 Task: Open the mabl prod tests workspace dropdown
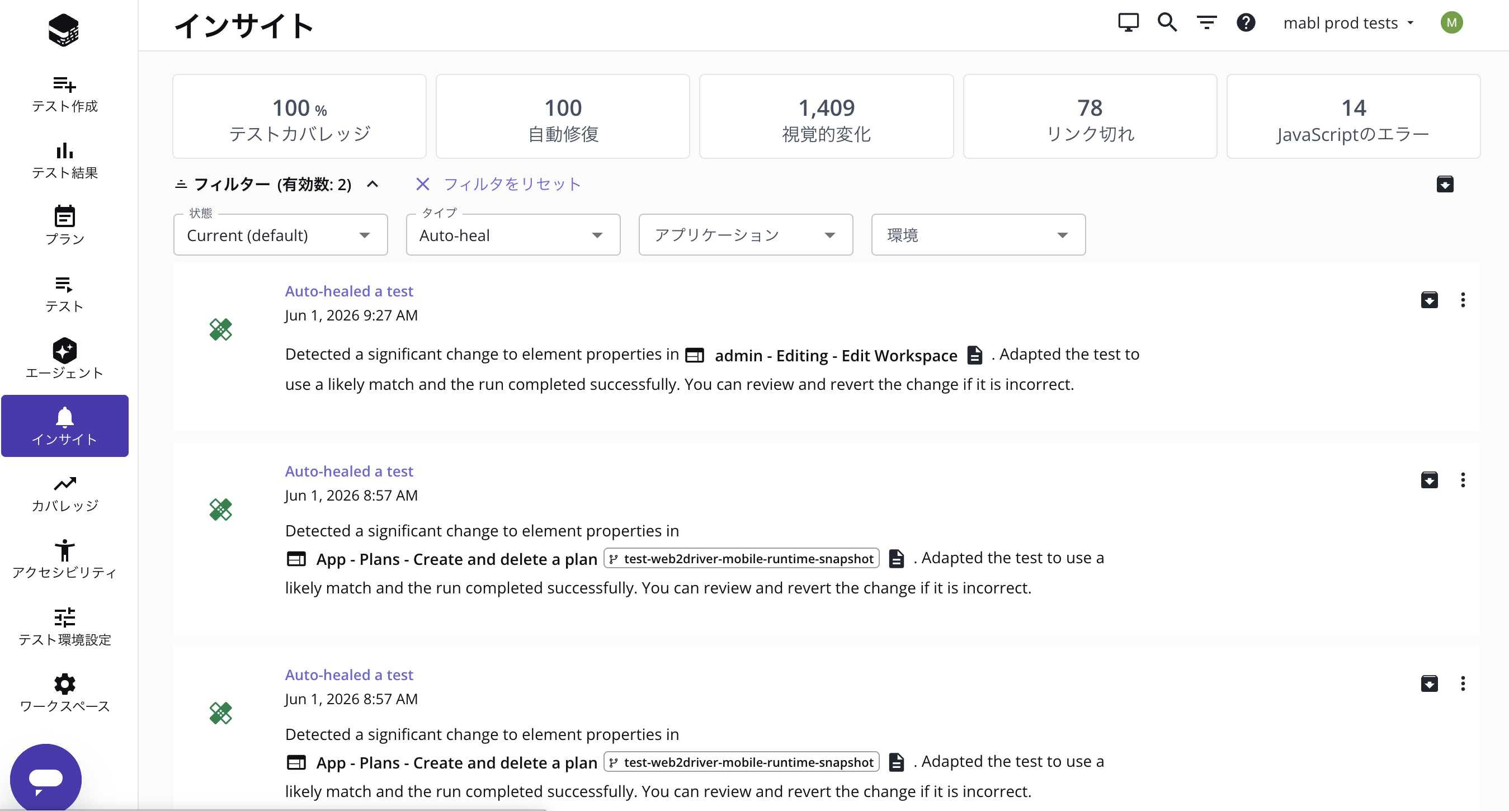point(1348,23)
